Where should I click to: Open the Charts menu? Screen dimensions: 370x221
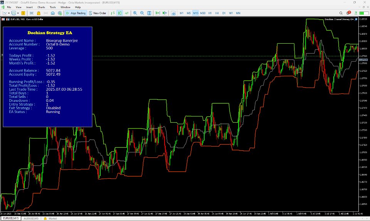(41, 7)
